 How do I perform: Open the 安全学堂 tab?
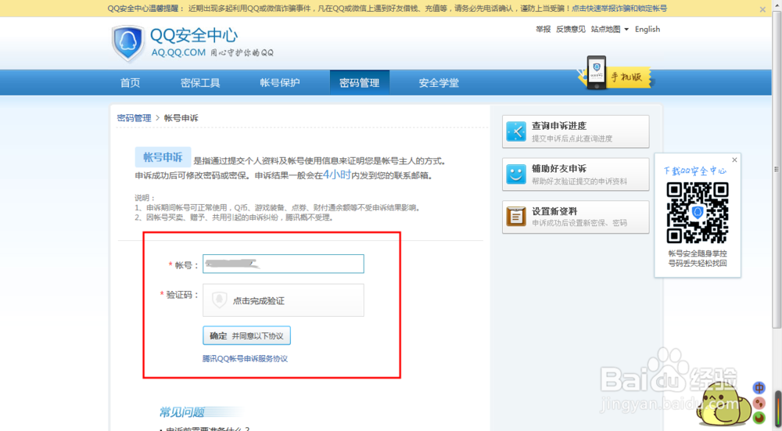[x=439, y=83]
